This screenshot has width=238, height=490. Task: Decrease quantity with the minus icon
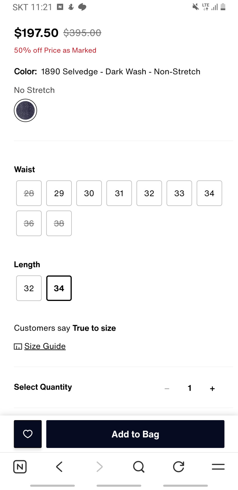pyautogui.click(x=167, y=388)
